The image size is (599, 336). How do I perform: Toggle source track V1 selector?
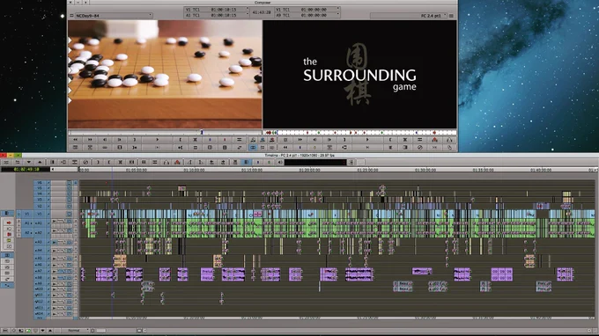(x=27, y=214)
